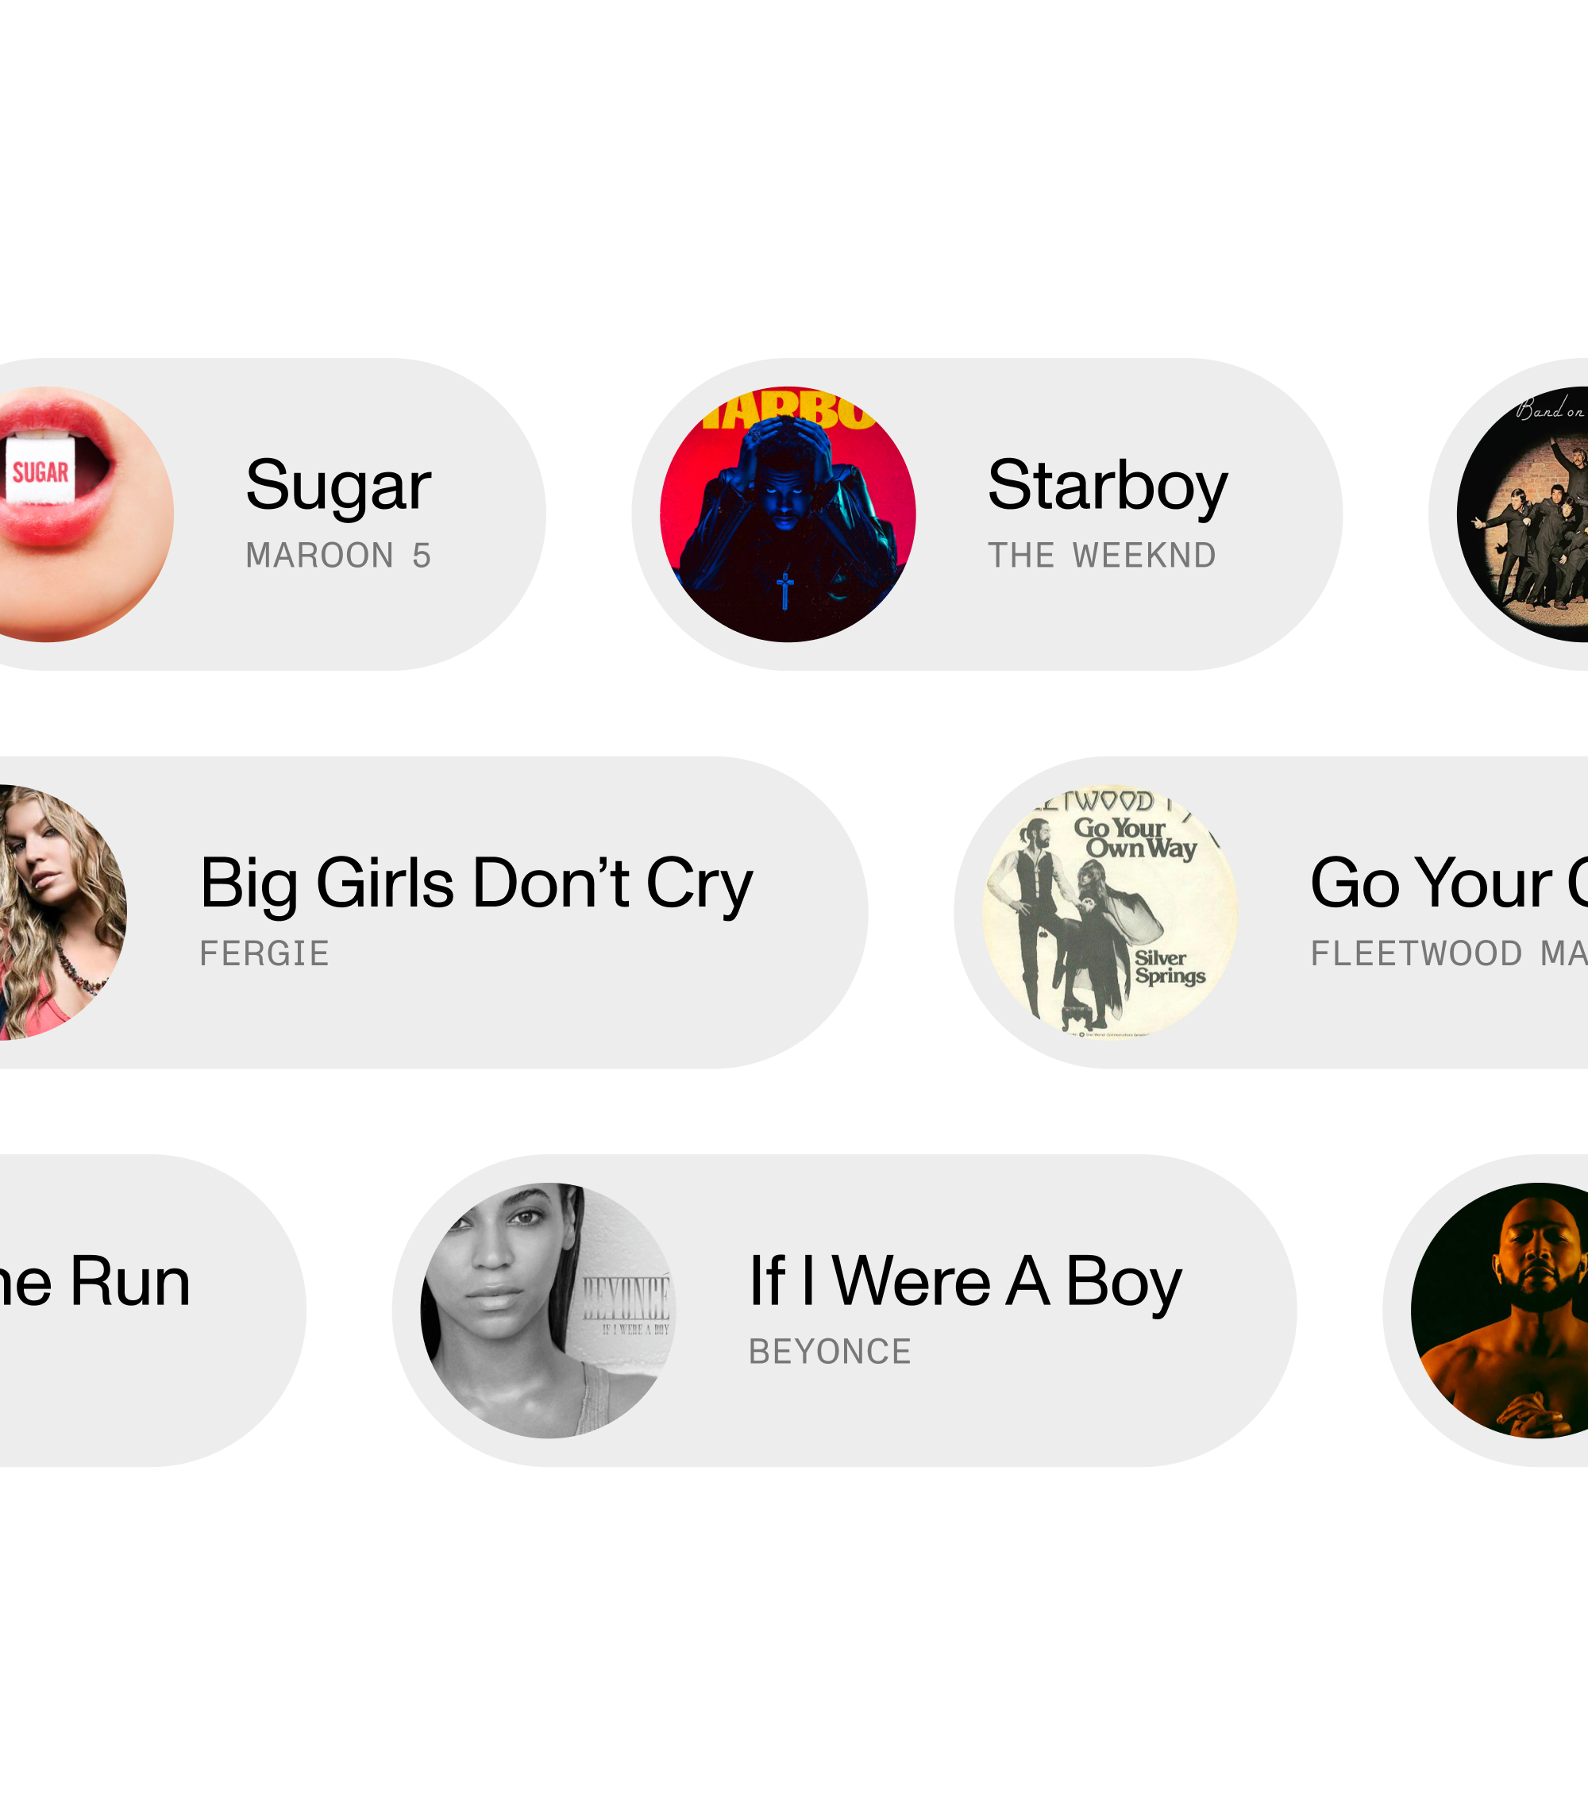This screenshot has width=1588, height=1794.
Task: Select the Band on the Run album artwork
Action: pyautogui.click(x=1523, y=514)
